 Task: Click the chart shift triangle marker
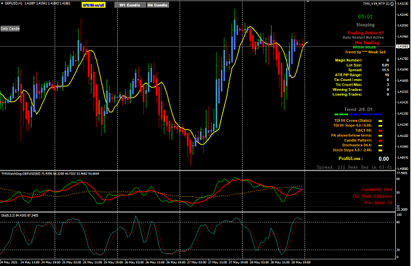point(308,1)
